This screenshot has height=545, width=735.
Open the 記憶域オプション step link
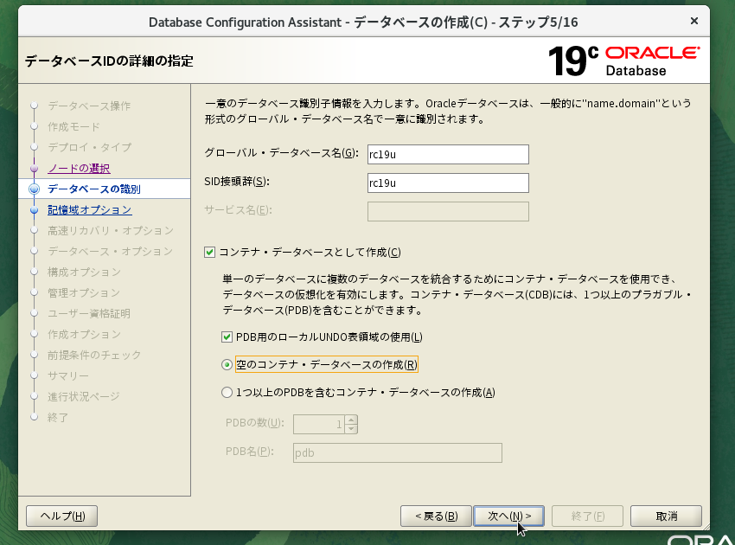pyautogui.click(x=90, y=209)
